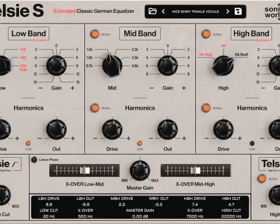Select 12k Peak High frequency label
280x224 pixels.
[206, 54]
